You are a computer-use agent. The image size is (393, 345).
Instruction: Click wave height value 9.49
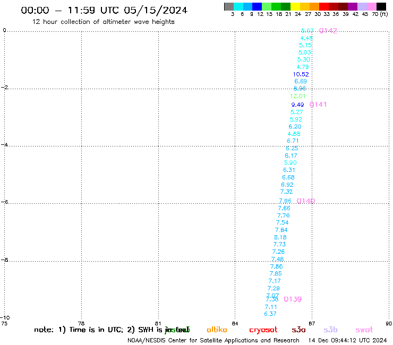297,105
